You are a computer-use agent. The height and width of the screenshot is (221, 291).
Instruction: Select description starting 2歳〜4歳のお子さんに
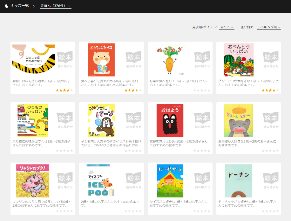(x=110, y=204)
